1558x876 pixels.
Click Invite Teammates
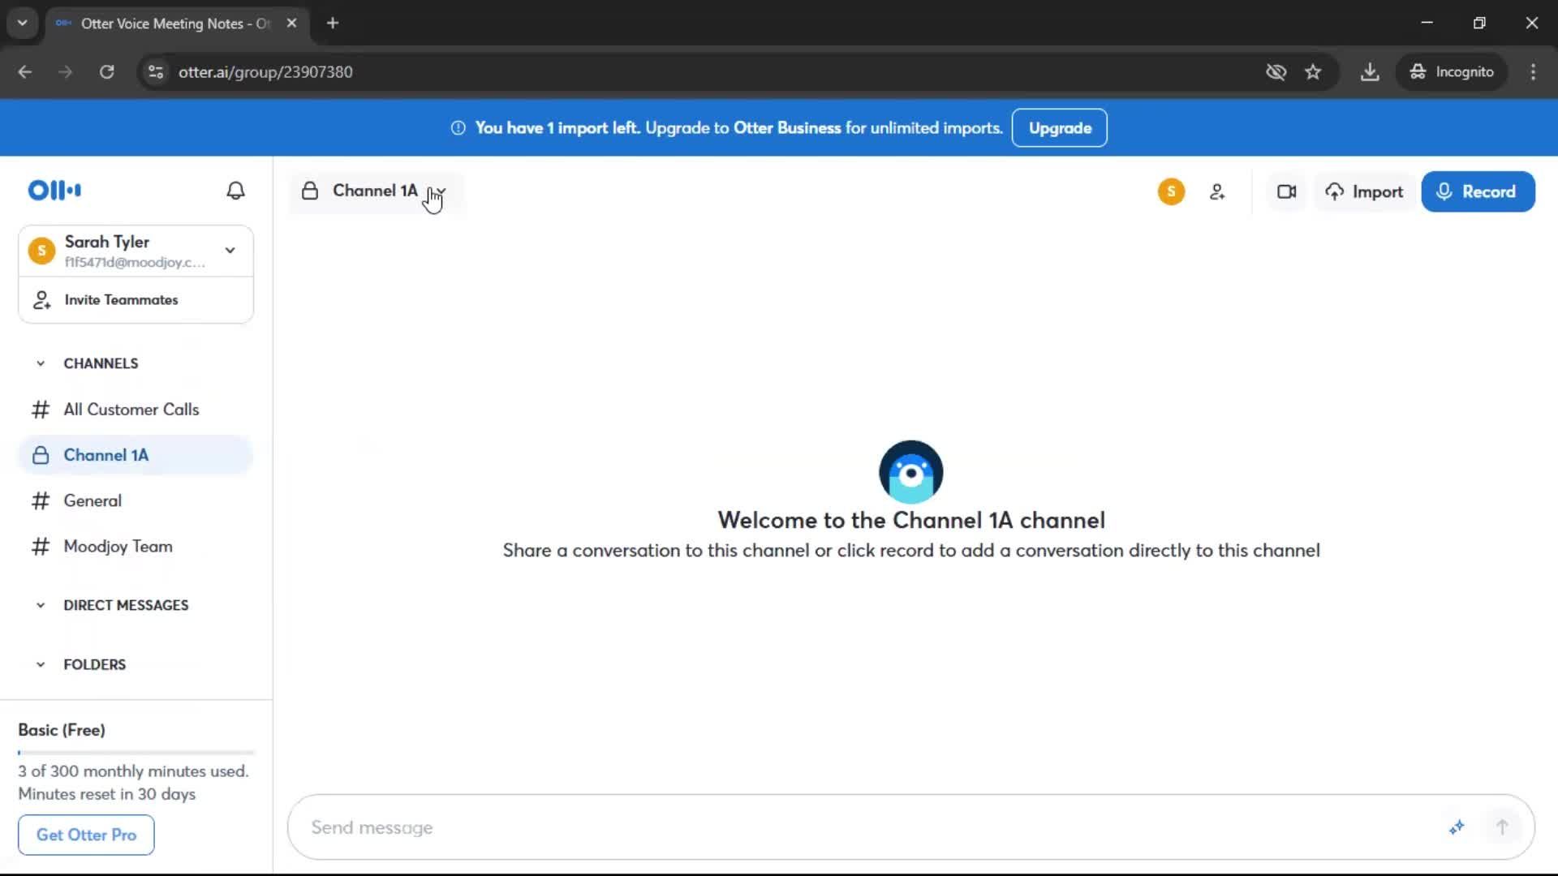[136, 300]
